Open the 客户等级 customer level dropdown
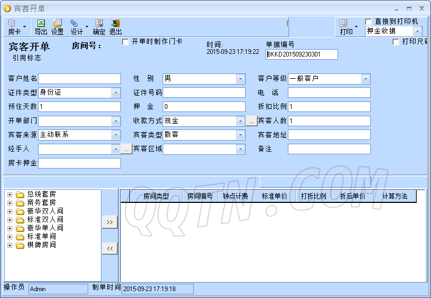431x298 pixels. coord(366,79)
